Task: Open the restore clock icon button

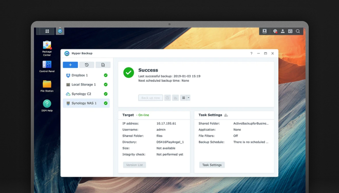Action: (x=87, y=65)
